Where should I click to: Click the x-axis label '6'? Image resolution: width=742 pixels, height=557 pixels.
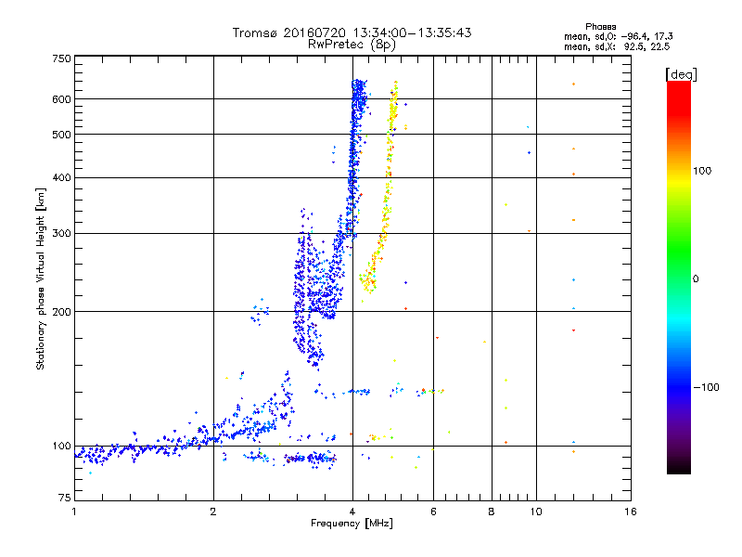[433, 512]
